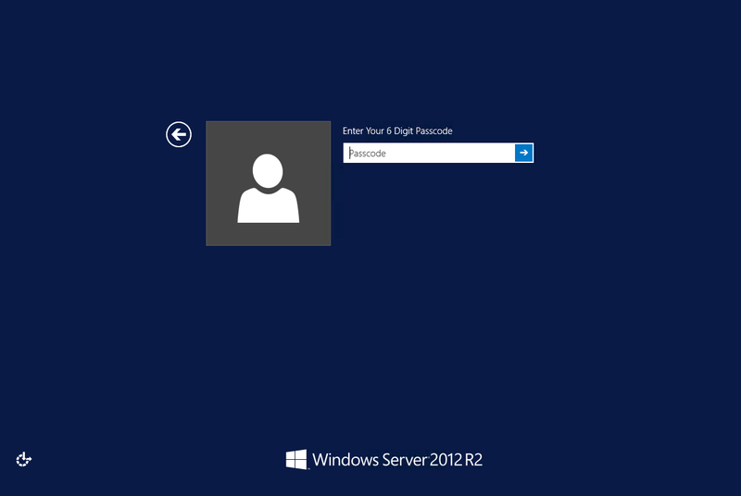Click the "Enter Your 6 Digit Passcode" label

[x=397, y=130]
